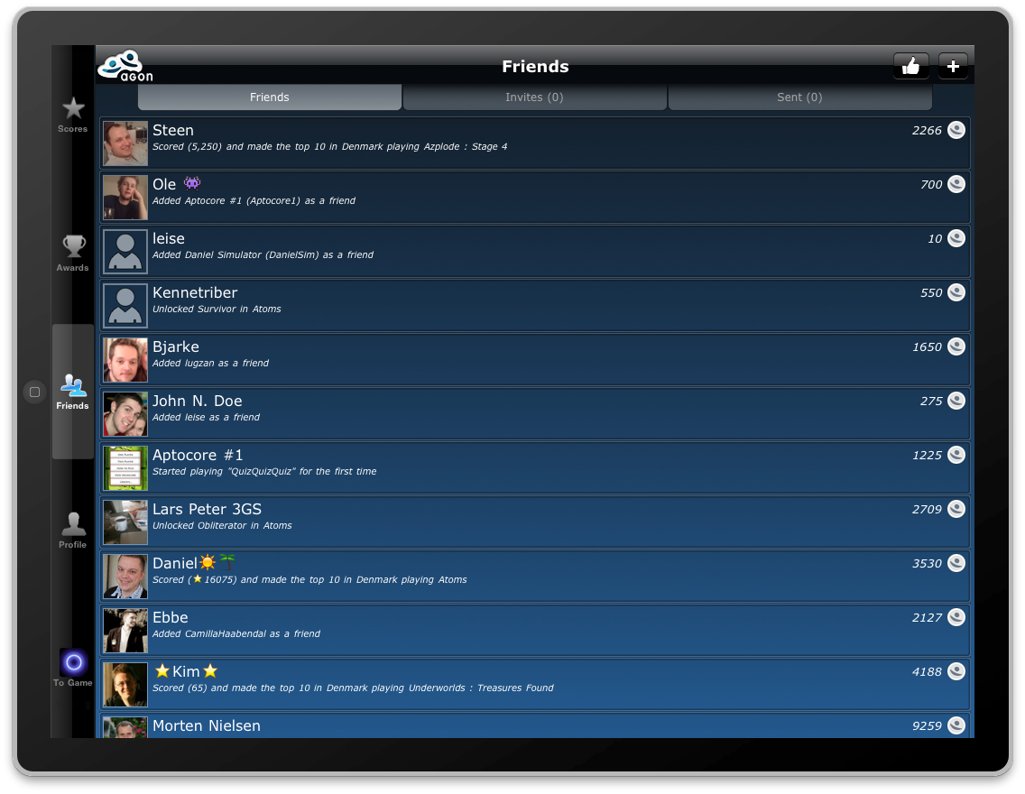1025x794 pixels.
Task: Tap the iPad home button
Action: pos(34,392)
